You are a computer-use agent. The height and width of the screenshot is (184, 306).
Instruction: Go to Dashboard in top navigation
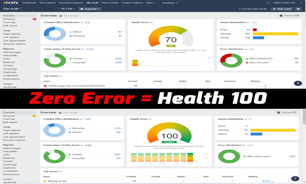(29, 3)
